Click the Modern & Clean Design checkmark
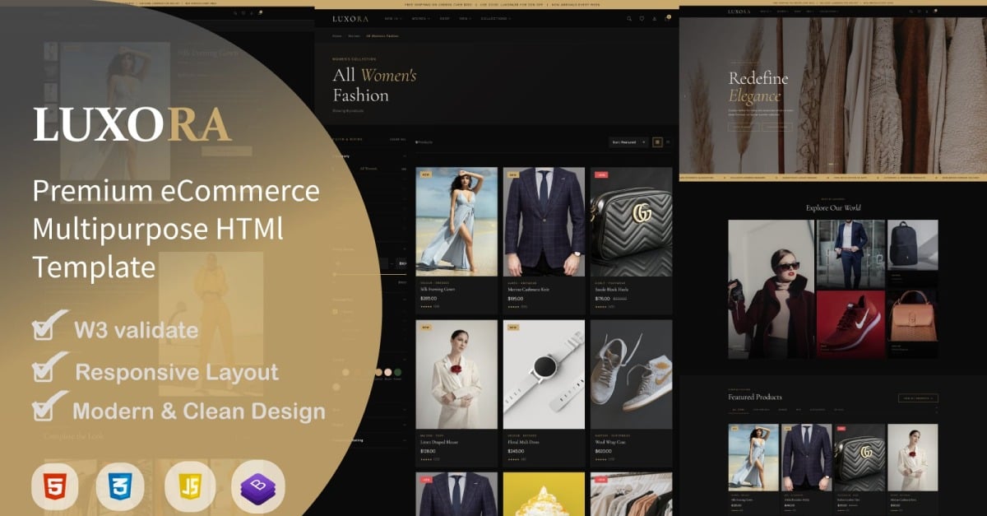987x516 pixels. [x=50, y=407]
